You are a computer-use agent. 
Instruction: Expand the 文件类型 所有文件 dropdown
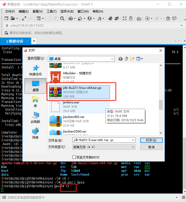pos(133,147)
